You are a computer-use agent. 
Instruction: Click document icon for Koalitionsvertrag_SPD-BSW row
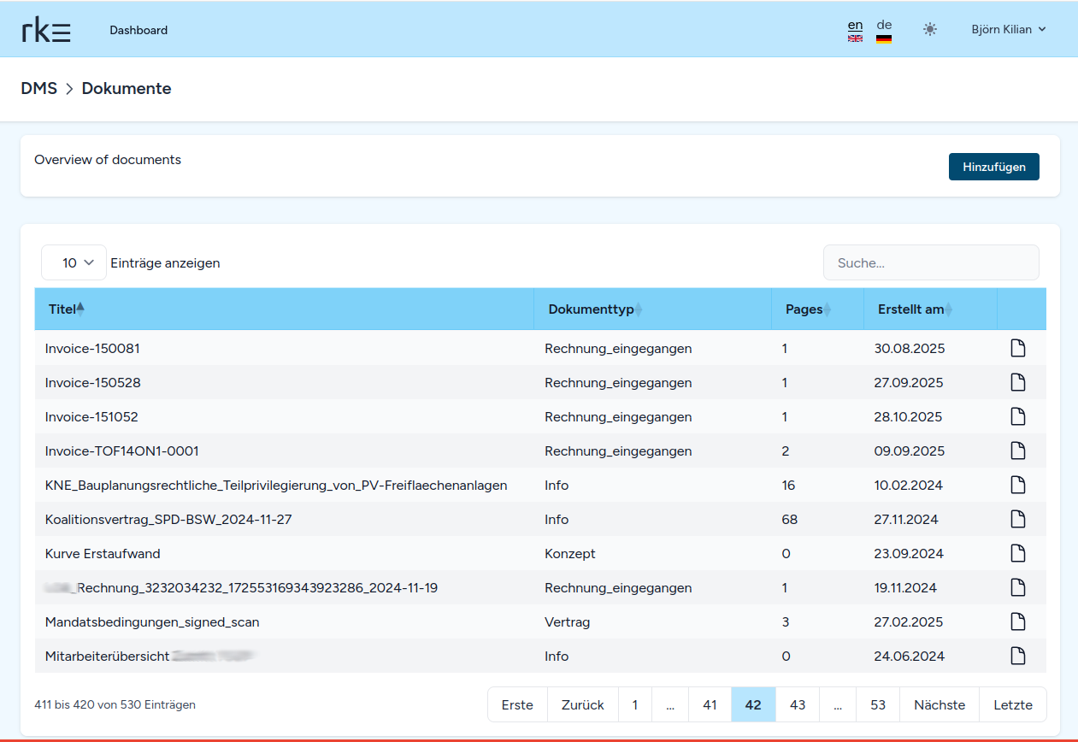pos(1017,520)
